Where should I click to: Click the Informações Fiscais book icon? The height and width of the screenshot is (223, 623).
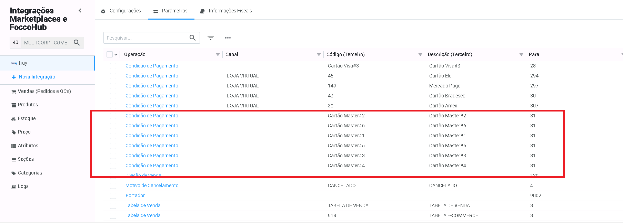pyautogui.click(x=202, y=11)
